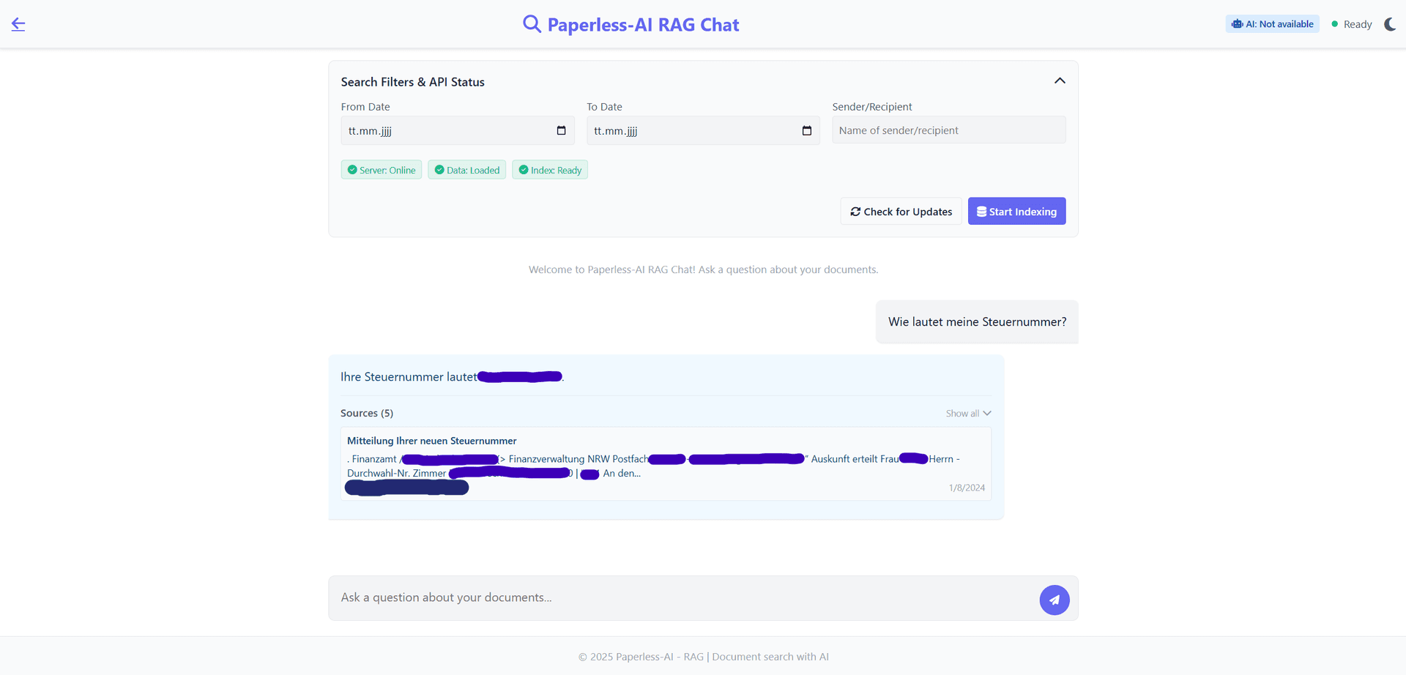Click the Paperless-AI RAG Chat title

click(x=643, y=25)
